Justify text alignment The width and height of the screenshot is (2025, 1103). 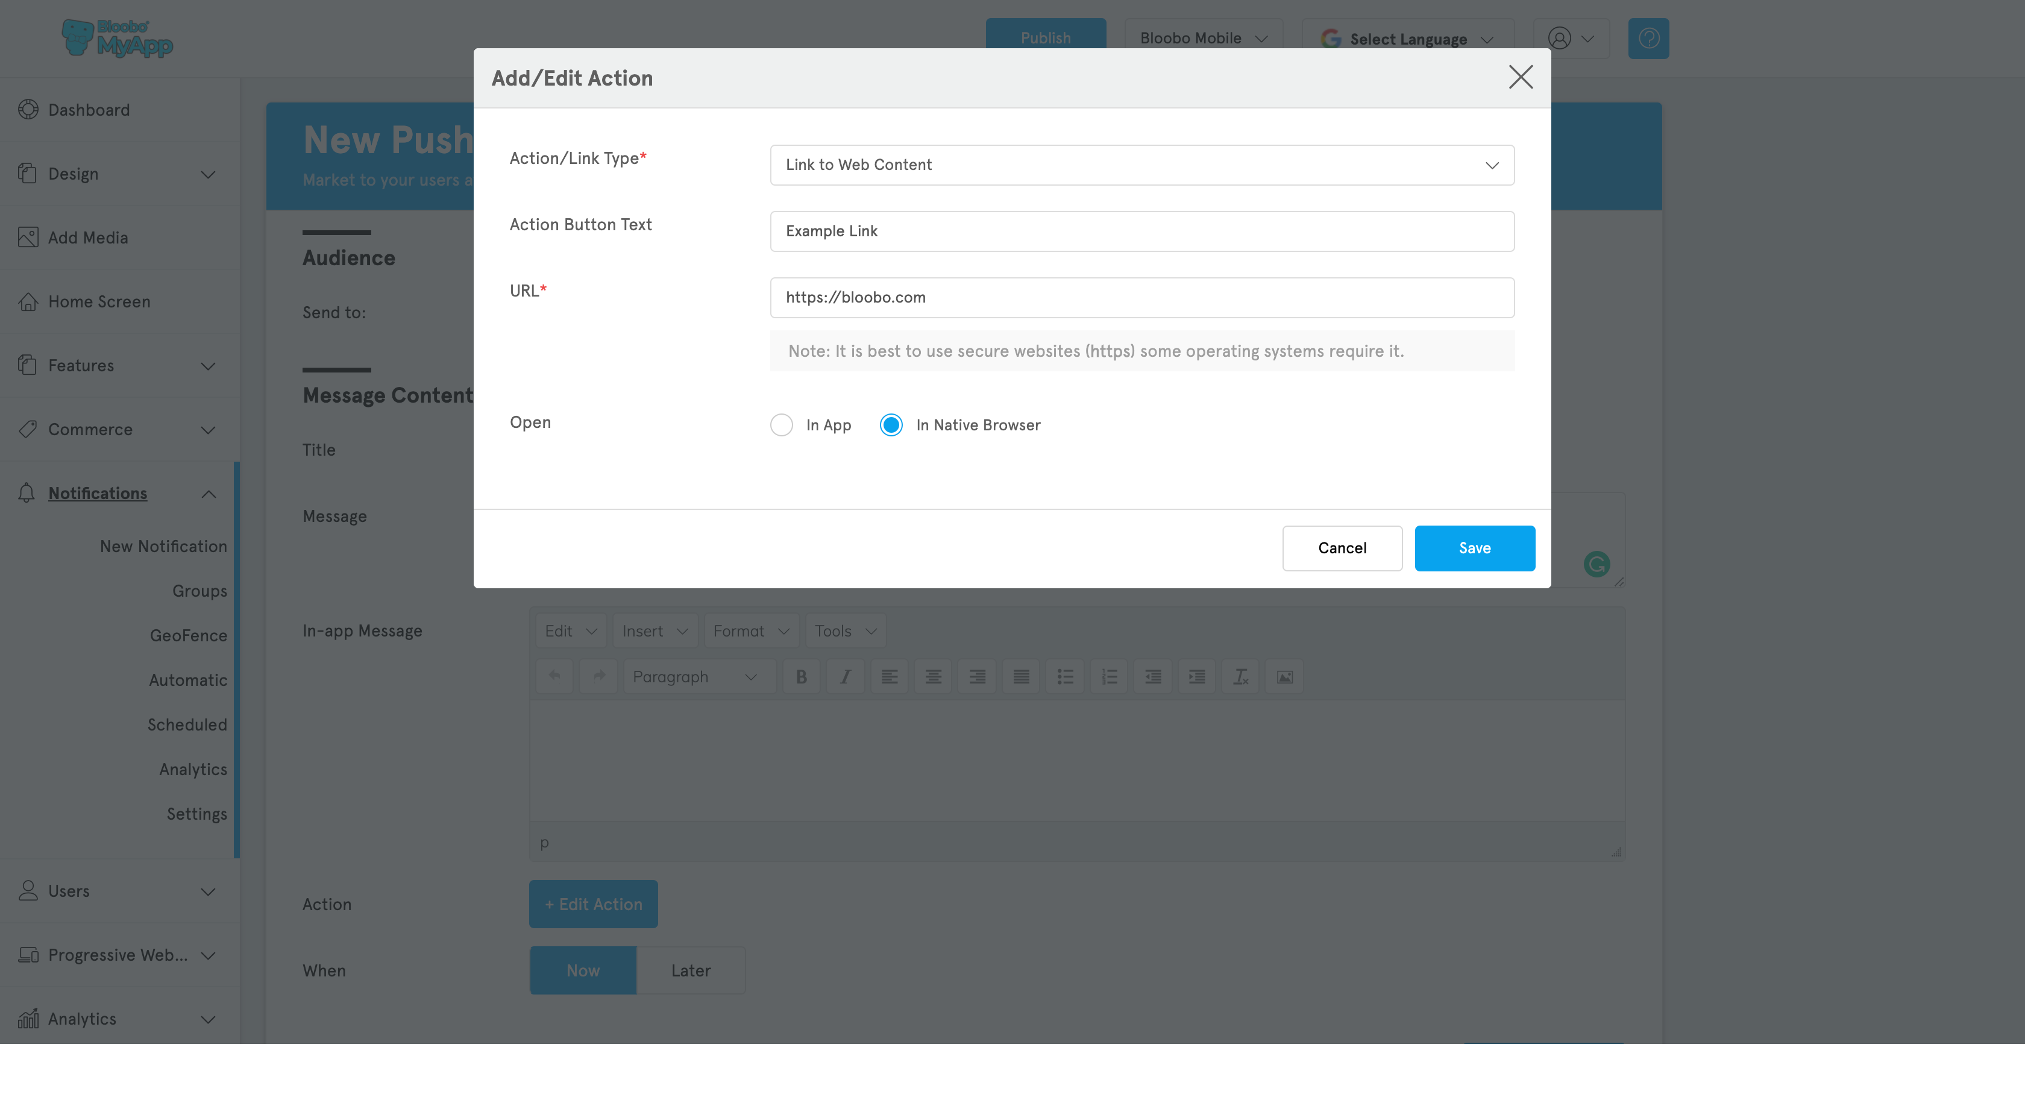pos(1021,677)
